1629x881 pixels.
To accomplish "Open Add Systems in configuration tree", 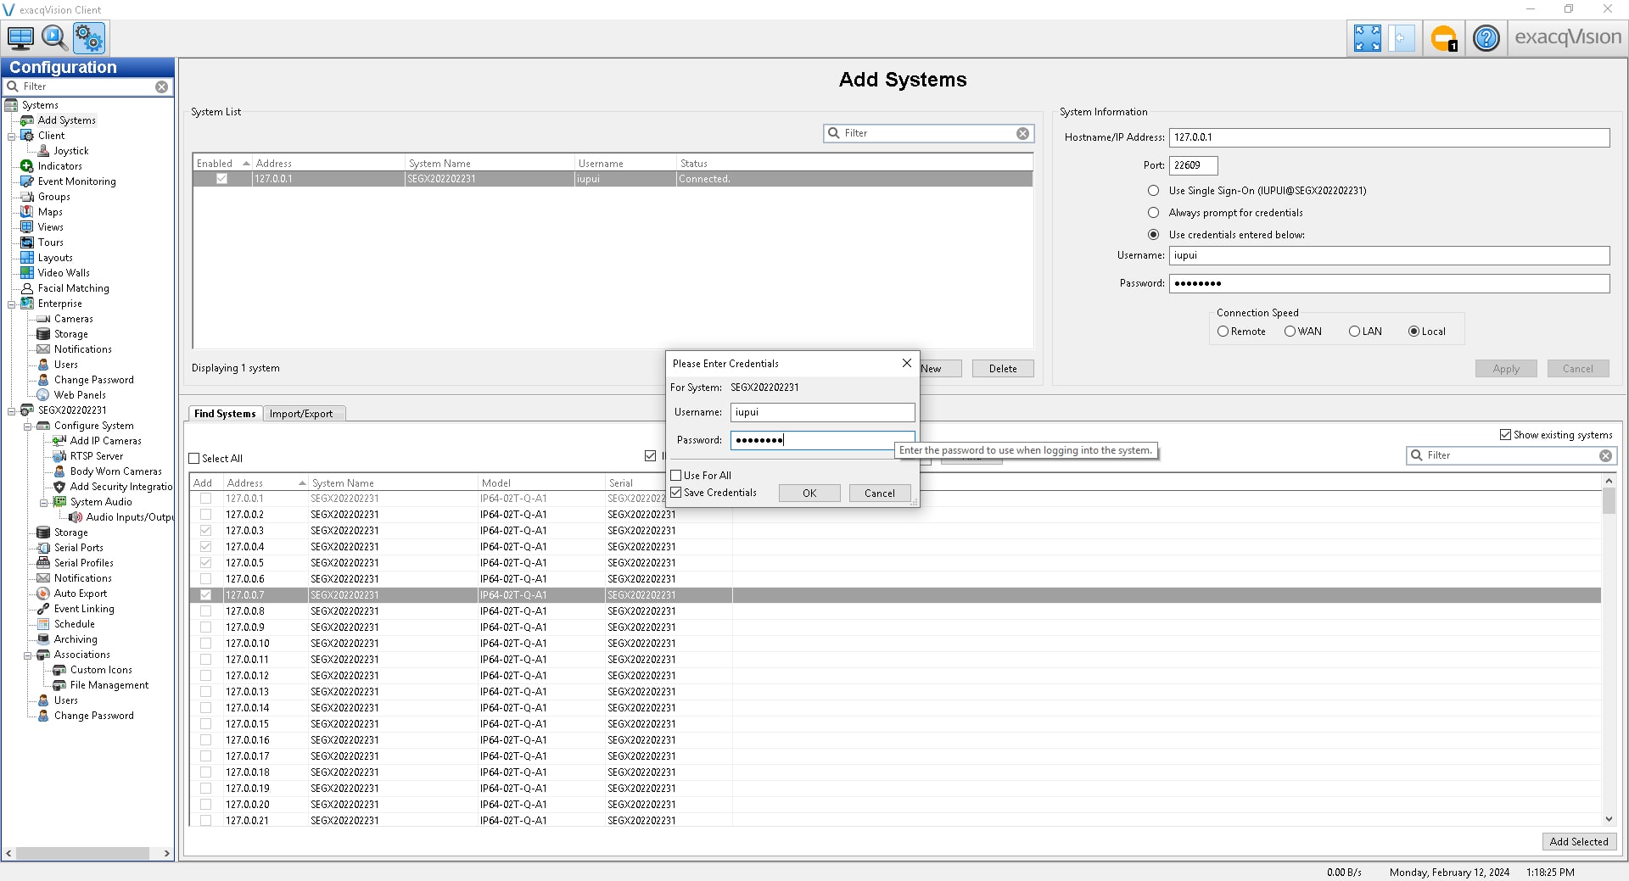I will click(66, 120).
